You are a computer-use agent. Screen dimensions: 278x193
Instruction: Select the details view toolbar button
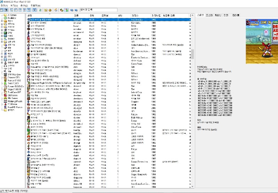(24, 10)
